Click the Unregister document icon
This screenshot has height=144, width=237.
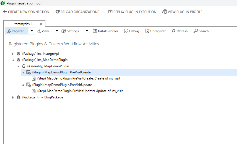147,31
